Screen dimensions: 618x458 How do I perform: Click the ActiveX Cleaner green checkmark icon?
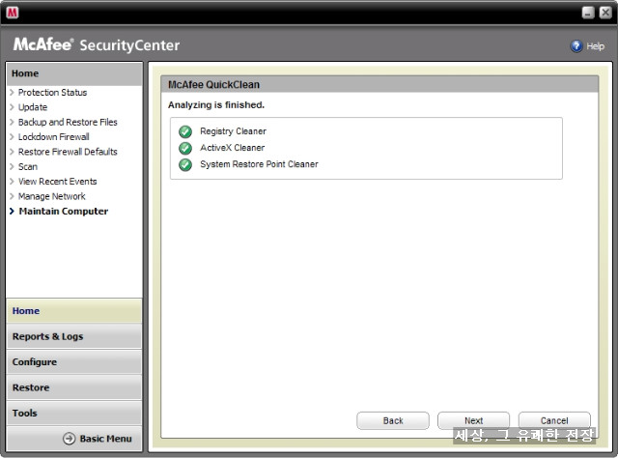pyautogui.click(x=185, y=148)
